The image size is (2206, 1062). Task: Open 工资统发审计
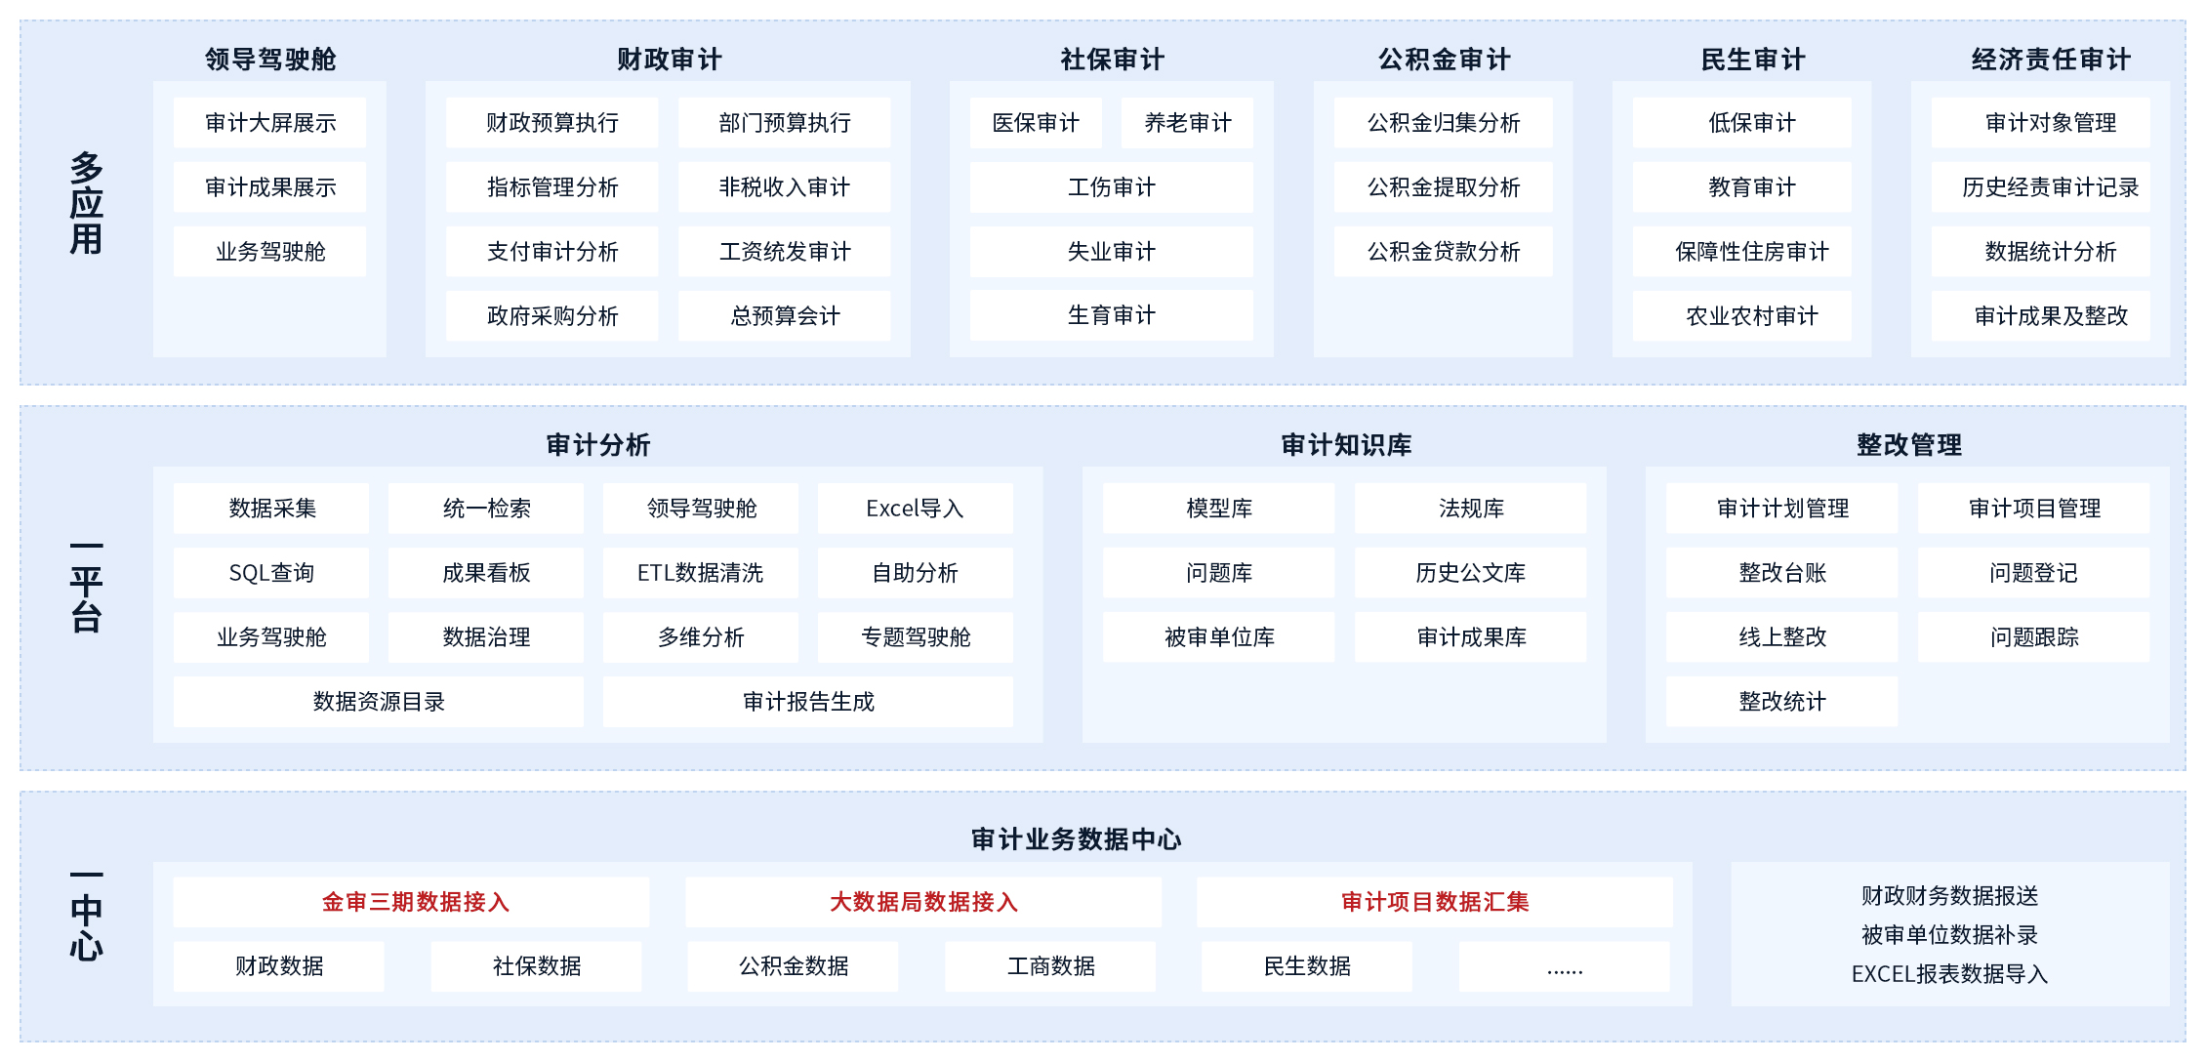coord(784,252)
